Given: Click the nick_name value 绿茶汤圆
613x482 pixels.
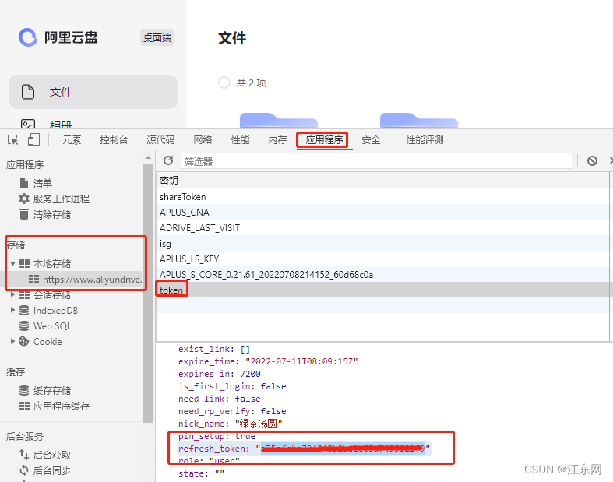Looking at the screenshot, I should [x=259, y=424].
